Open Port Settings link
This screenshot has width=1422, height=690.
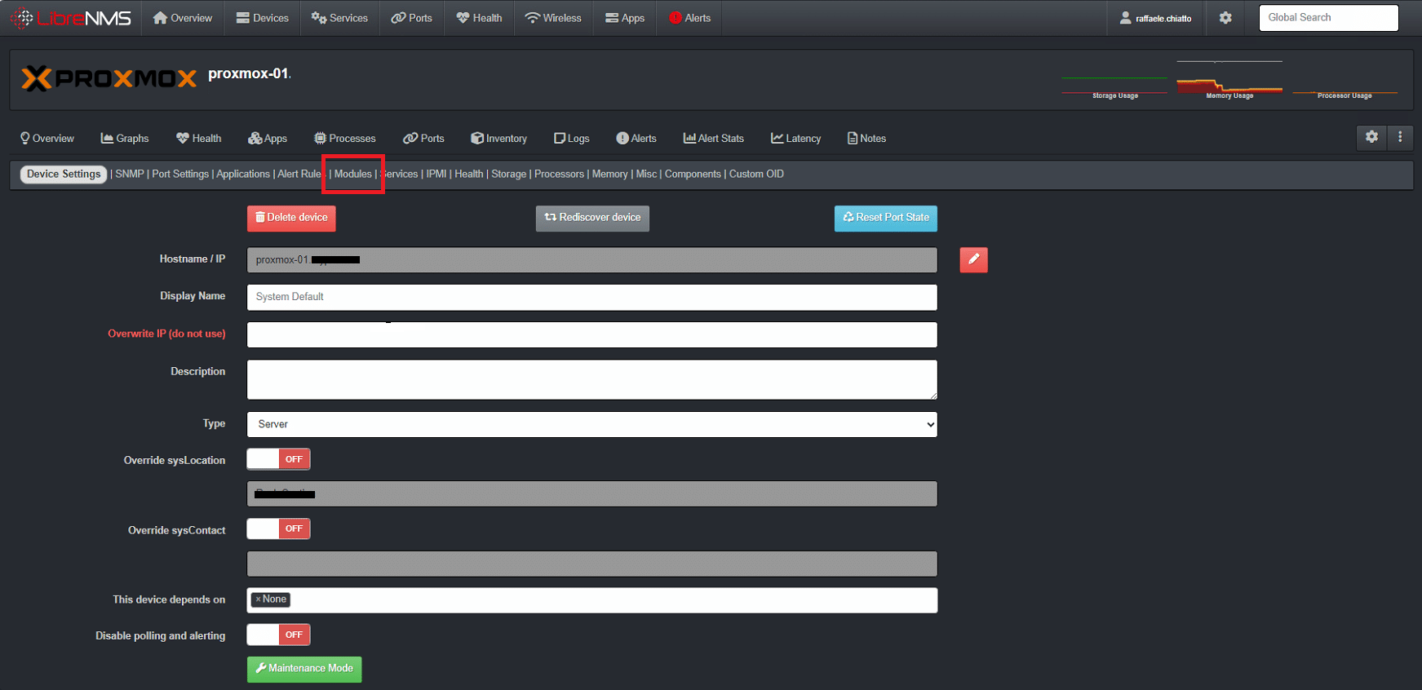click(180, 175)
